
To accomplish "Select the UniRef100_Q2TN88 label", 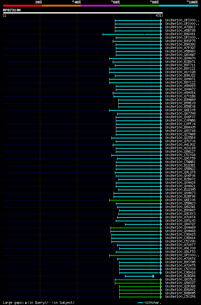I will click(x=180, y=134).
